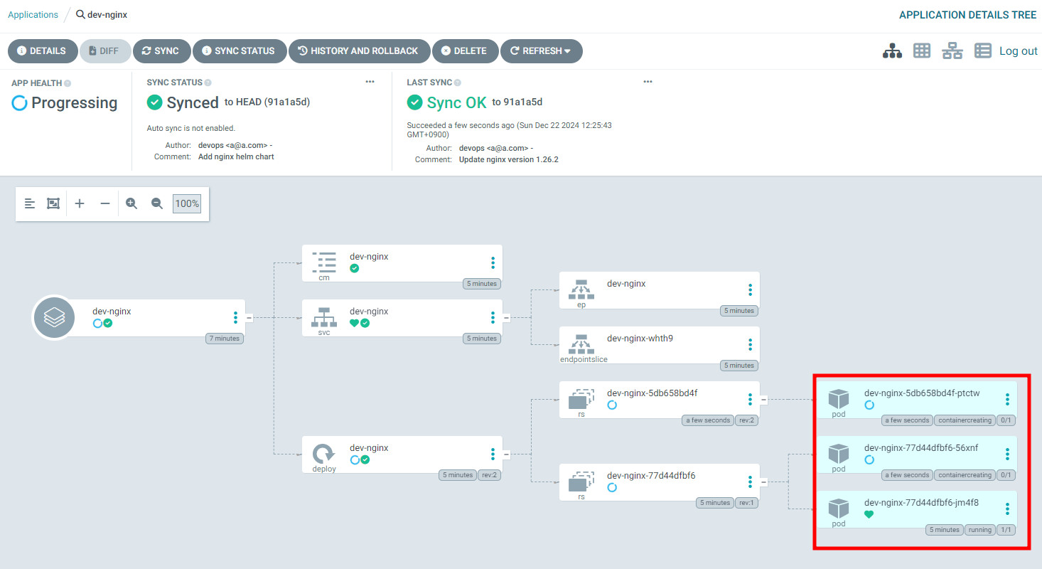1042x569 pixels.
Task: Click the plus expand-all icon
Action: click(80, 203)
